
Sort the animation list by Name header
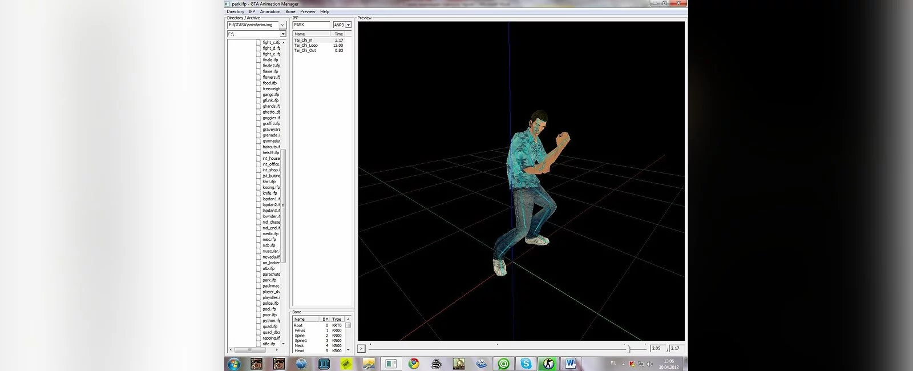313,34
